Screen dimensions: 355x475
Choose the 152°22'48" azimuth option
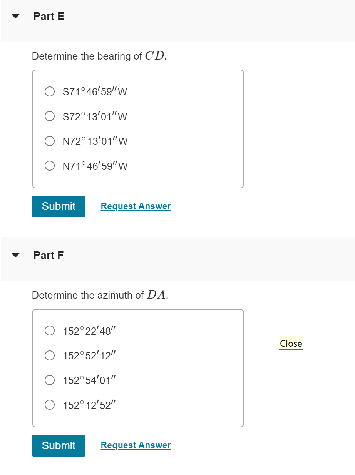[49, 331]
